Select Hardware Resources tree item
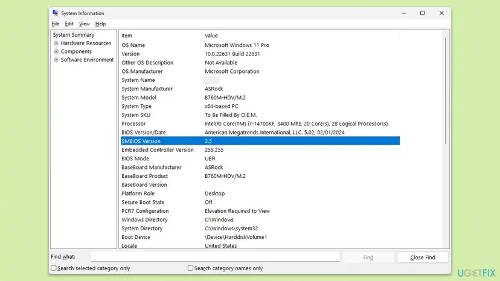Image resolution: width=500 pixels, height=281 pixels. coord(86,43)
